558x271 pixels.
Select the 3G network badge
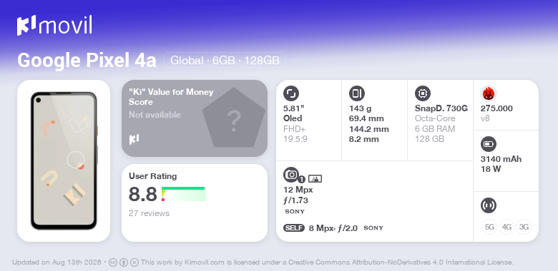pos(524,227)
